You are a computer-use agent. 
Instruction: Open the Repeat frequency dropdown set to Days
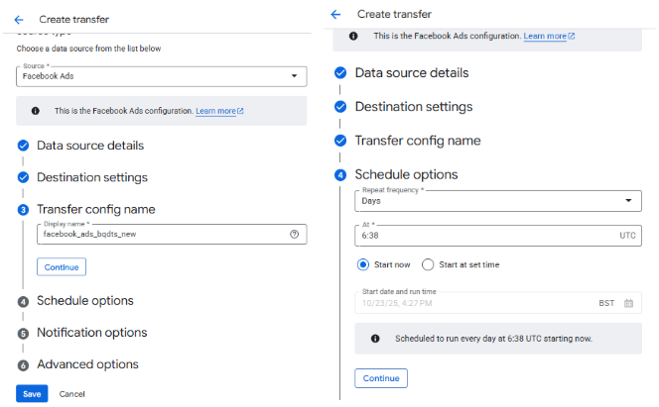(497, 201)
